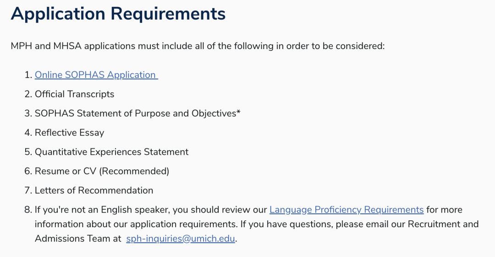The height and width of the screenshot is (257, 495).
Task: Click the Resume or CV (Recommended) item
Action: 102,171
